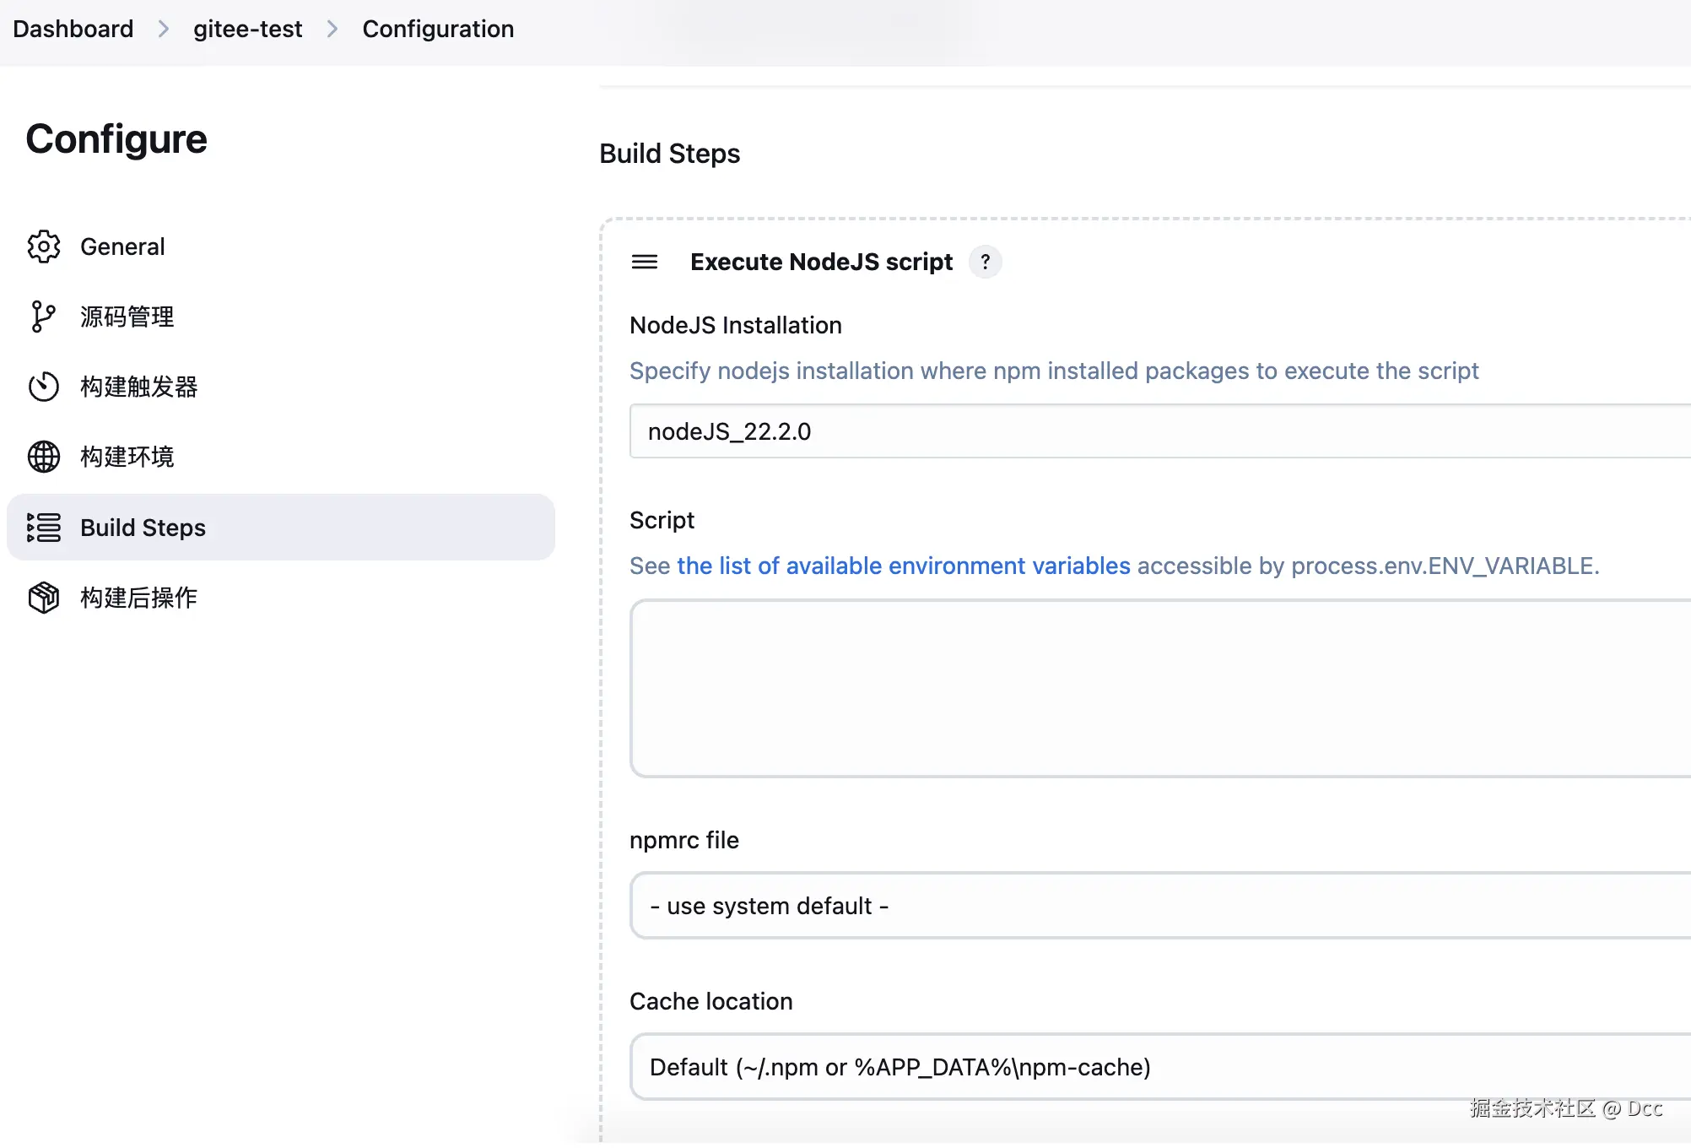Select Build Steps in sidebar
Screen dimensions: 1691x1148
[143, 528]
